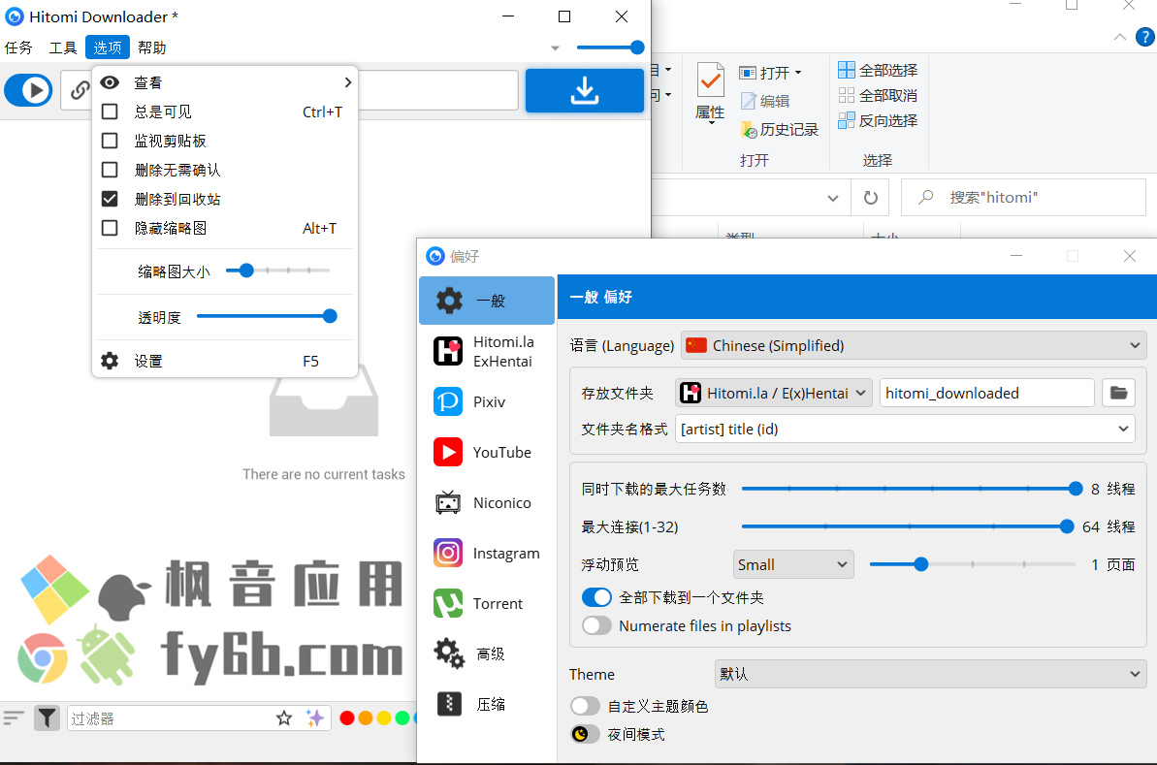Select the 一般 tab in preferences
Screen dimensions: 1157x765
click(487, 301)
